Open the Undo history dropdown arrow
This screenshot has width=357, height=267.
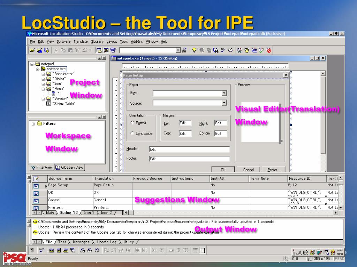90,50
